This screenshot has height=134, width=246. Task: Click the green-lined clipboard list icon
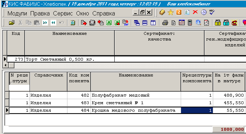pos(73,23)
